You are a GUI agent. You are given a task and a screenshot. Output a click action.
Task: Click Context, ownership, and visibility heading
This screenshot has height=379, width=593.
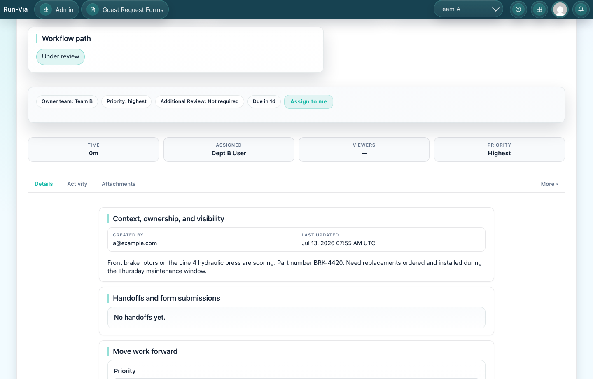(168, 219)
